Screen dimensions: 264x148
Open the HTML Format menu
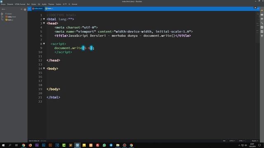[20, 4]
